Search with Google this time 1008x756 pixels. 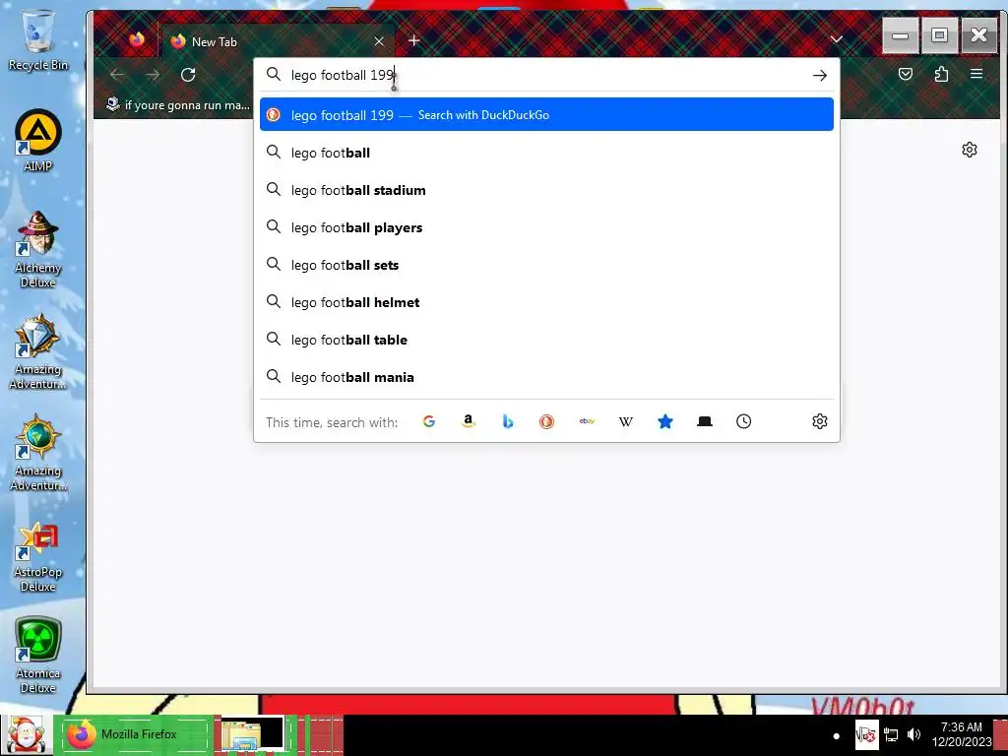pyautogui.click(x=429, y=421)
